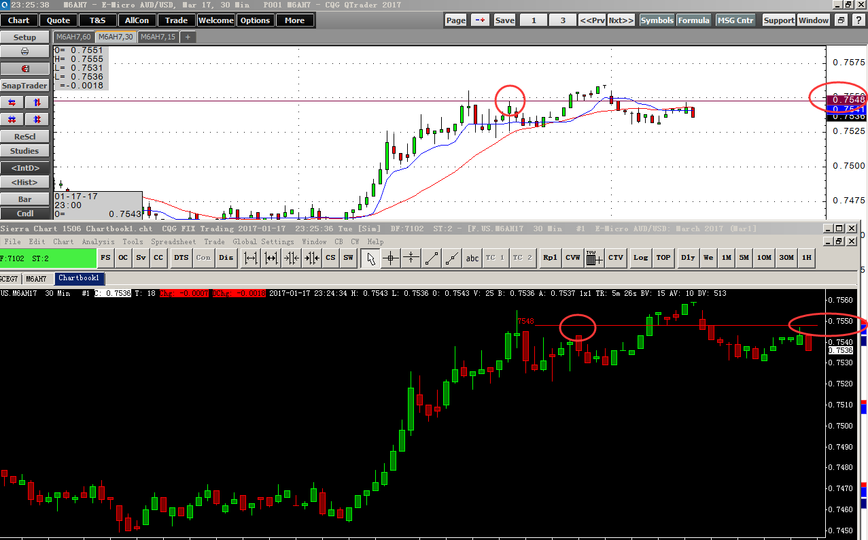Click the ReScl rescale button
The image size is (868, 540).
coord(25,137)
